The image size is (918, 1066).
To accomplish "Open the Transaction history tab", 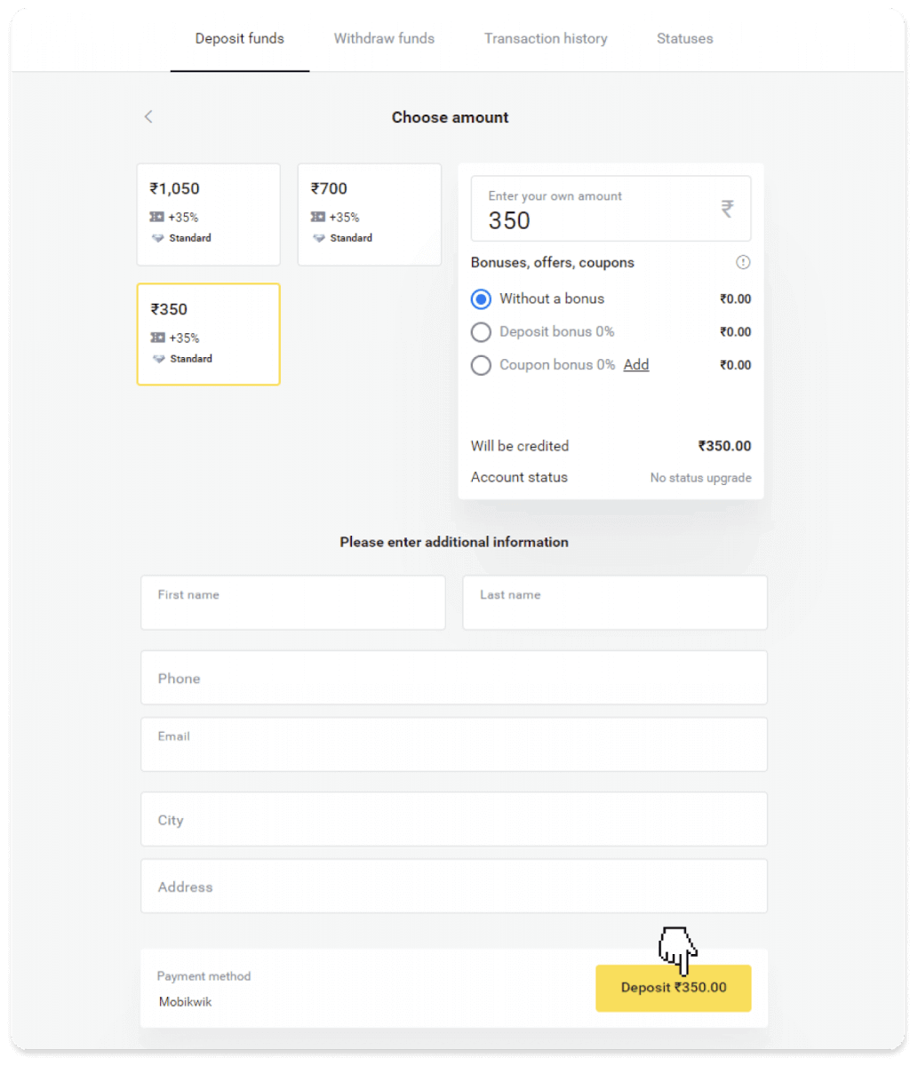I will pos(546,38).
